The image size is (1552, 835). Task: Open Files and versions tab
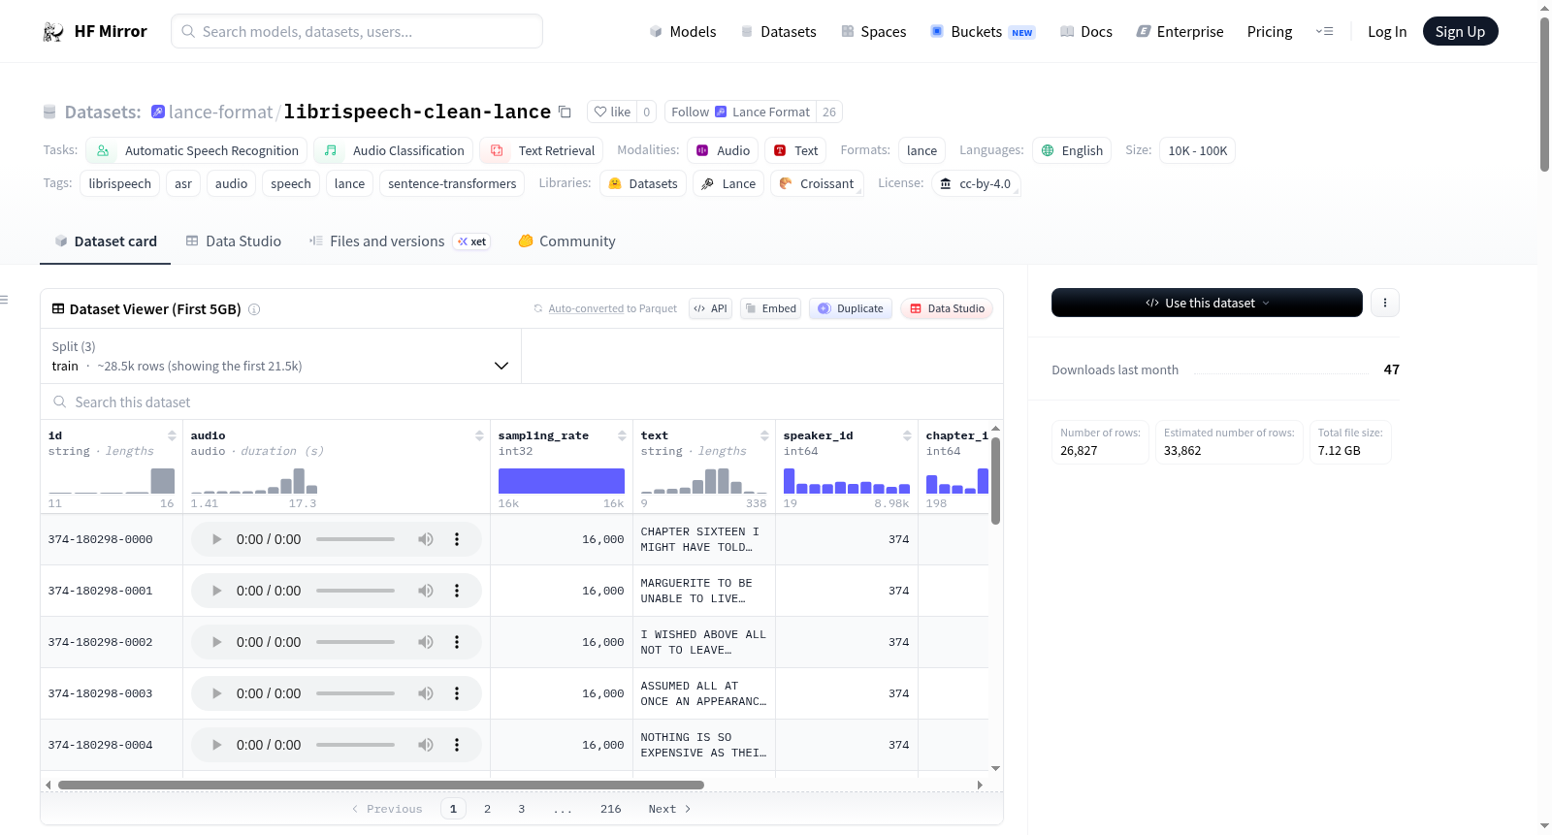tap(400, 241)
